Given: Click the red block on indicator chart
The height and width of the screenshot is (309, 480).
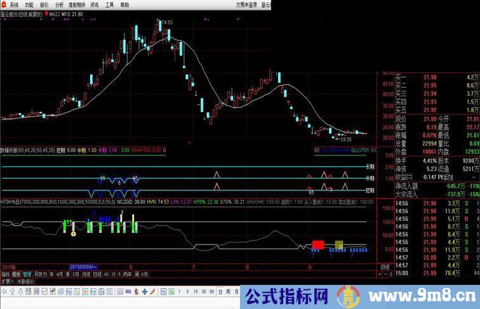Looking at the screenshot, I should point(318,262).
